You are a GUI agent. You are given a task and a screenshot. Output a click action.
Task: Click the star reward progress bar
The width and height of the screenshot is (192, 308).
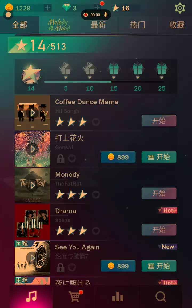[x=104, y=82]
